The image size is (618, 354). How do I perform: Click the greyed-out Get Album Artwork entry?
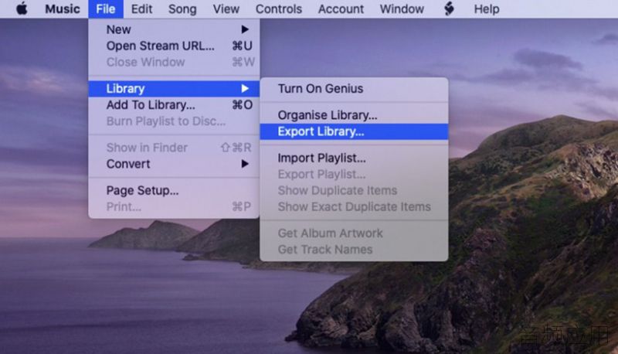[354, 233]
